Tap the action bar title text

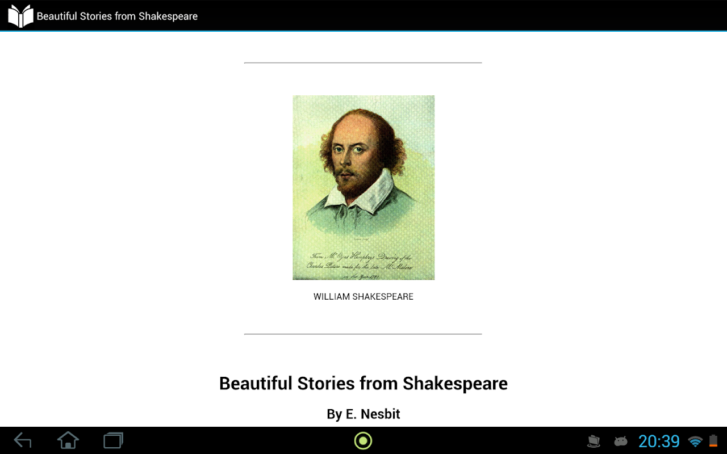pyautogui.click(x=117, y=16)
